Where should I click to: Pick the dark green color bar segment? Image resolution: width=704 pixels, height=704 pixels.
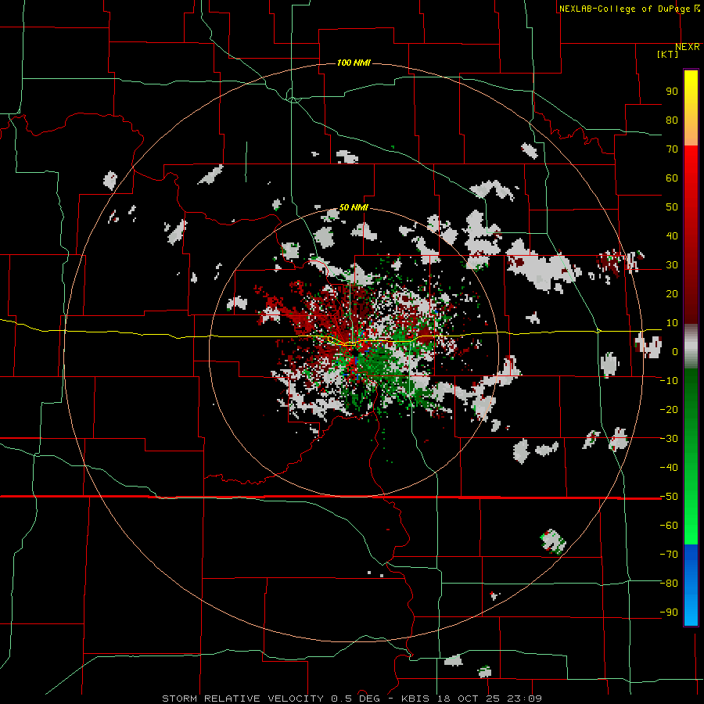(x=691, y=390)
